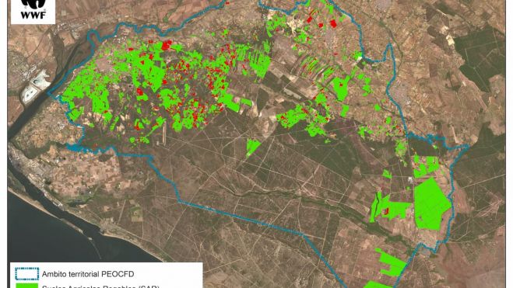The height and width of the screenshot is (288, 513).
Task: Select the 'Ambito territorial PEOCFD' legend label
Action: pyautogui.click(x=88, y=274)
